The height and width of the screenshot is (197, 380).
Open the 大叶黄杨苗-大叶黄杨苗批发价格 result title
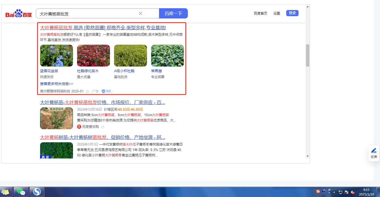(103, 102)
